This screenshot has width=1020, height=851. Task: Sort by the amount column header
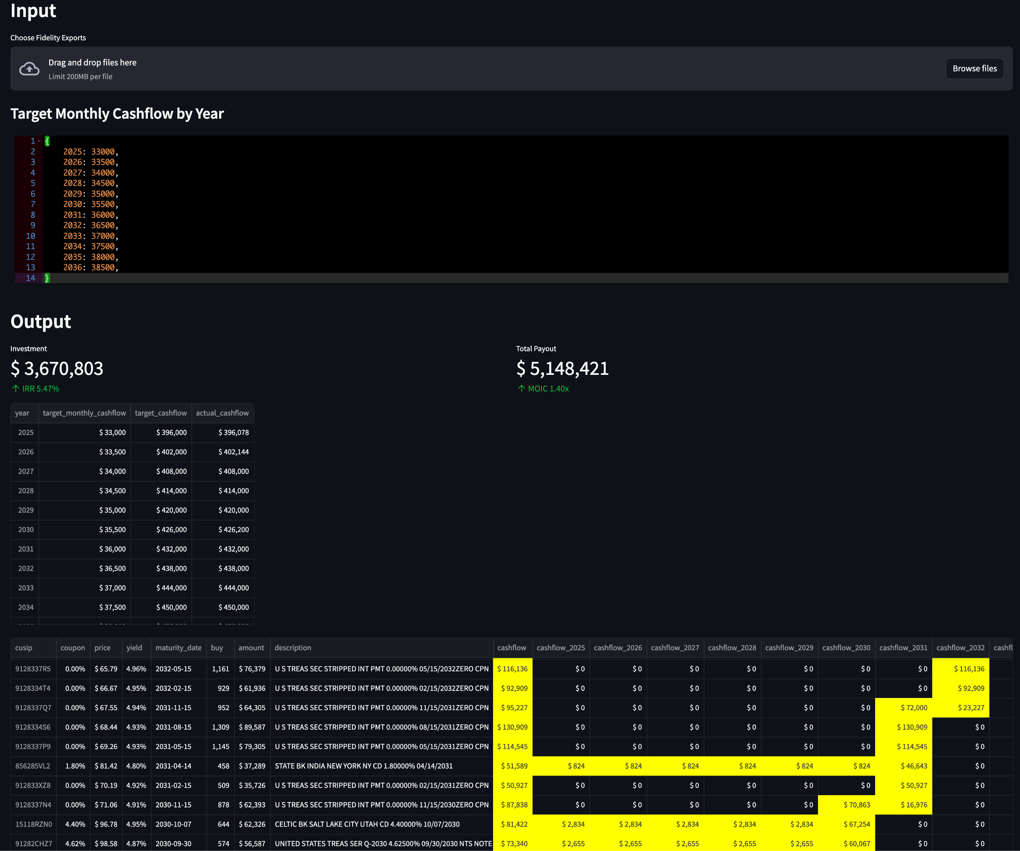(x=252, y=647)
